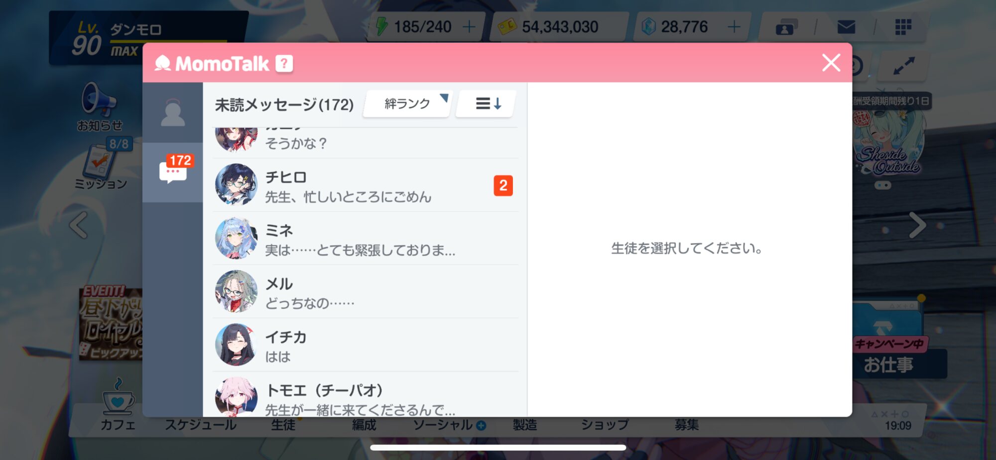Open お知らせ megaphone notices
996x460 pixels.
click(100, 107)
